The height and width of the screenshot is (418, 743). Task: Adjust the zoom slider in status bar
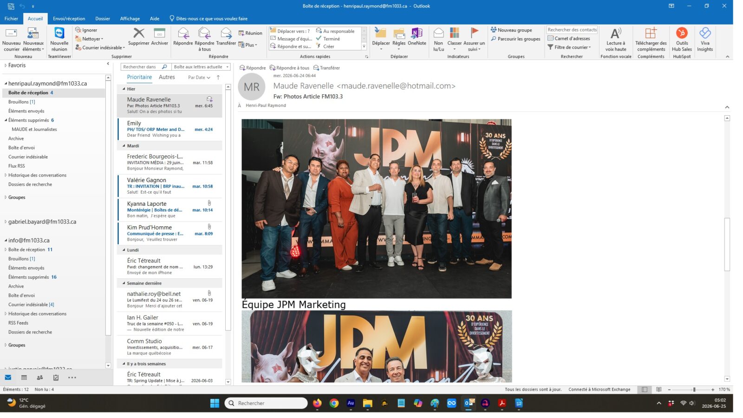694,390
